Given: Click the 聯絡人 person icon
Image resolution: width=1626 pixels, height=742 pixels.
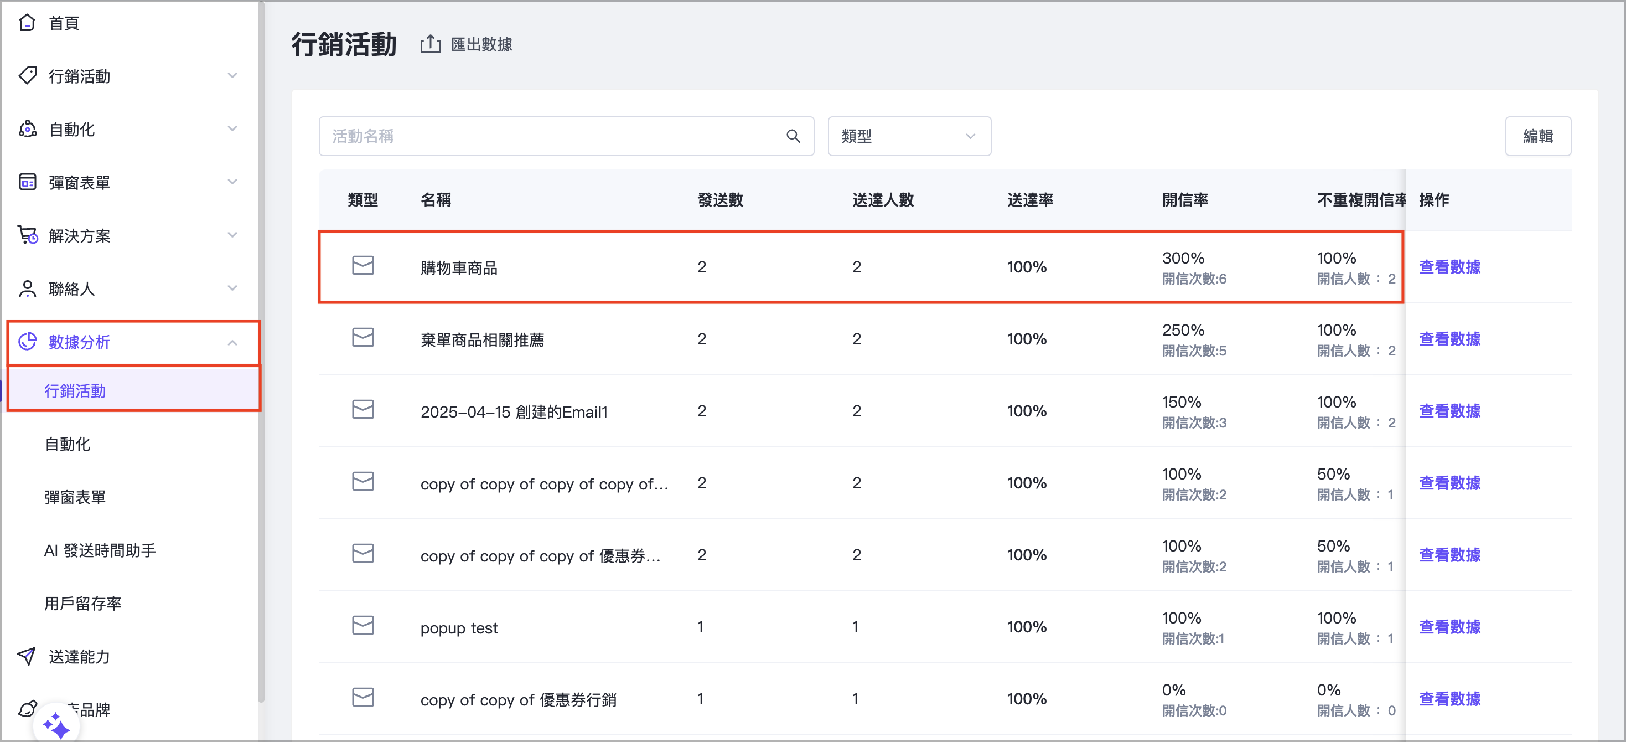Looking at the screenshot, I should [27, 288].
